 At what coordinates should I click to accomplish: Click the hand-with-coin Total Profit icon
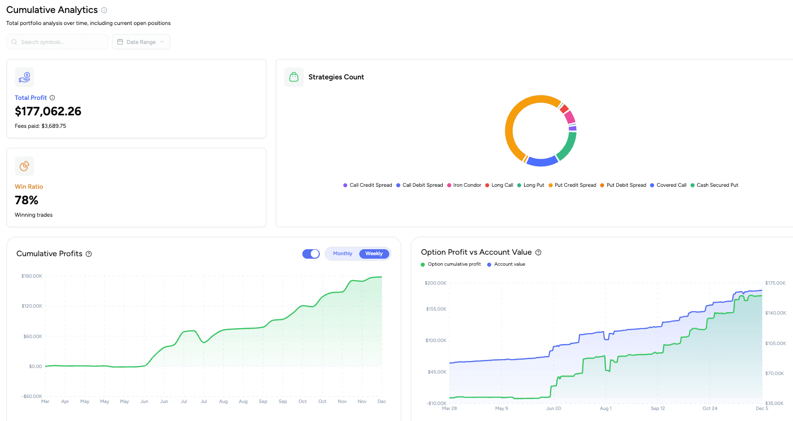pyautogui.click(x=24, y=77)
